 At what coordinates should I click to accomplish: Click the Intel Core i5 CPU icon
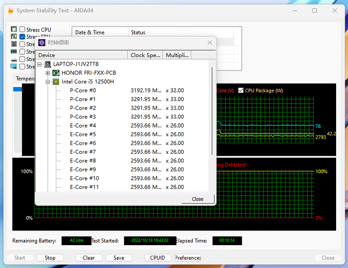(x=56, y=82)
